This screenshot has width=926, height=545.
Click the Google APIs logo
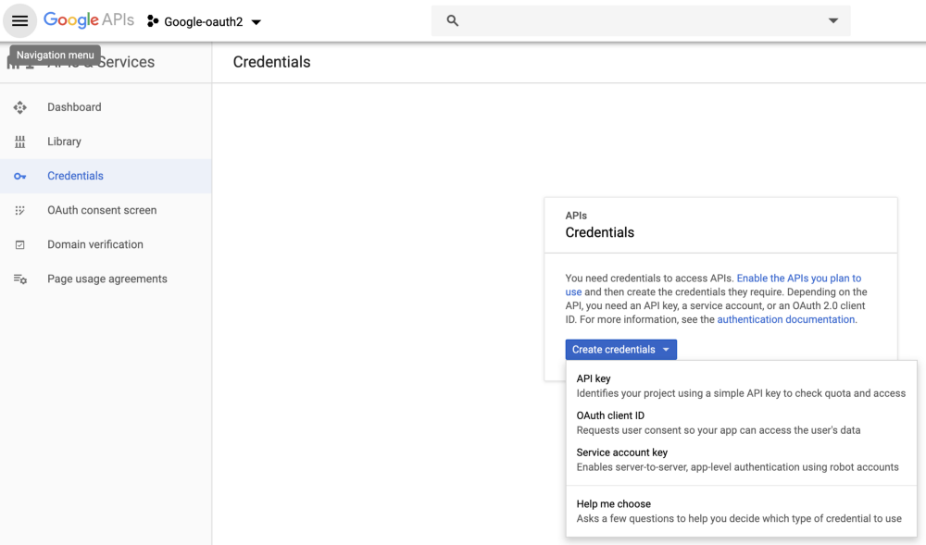[x=88, y=20]
